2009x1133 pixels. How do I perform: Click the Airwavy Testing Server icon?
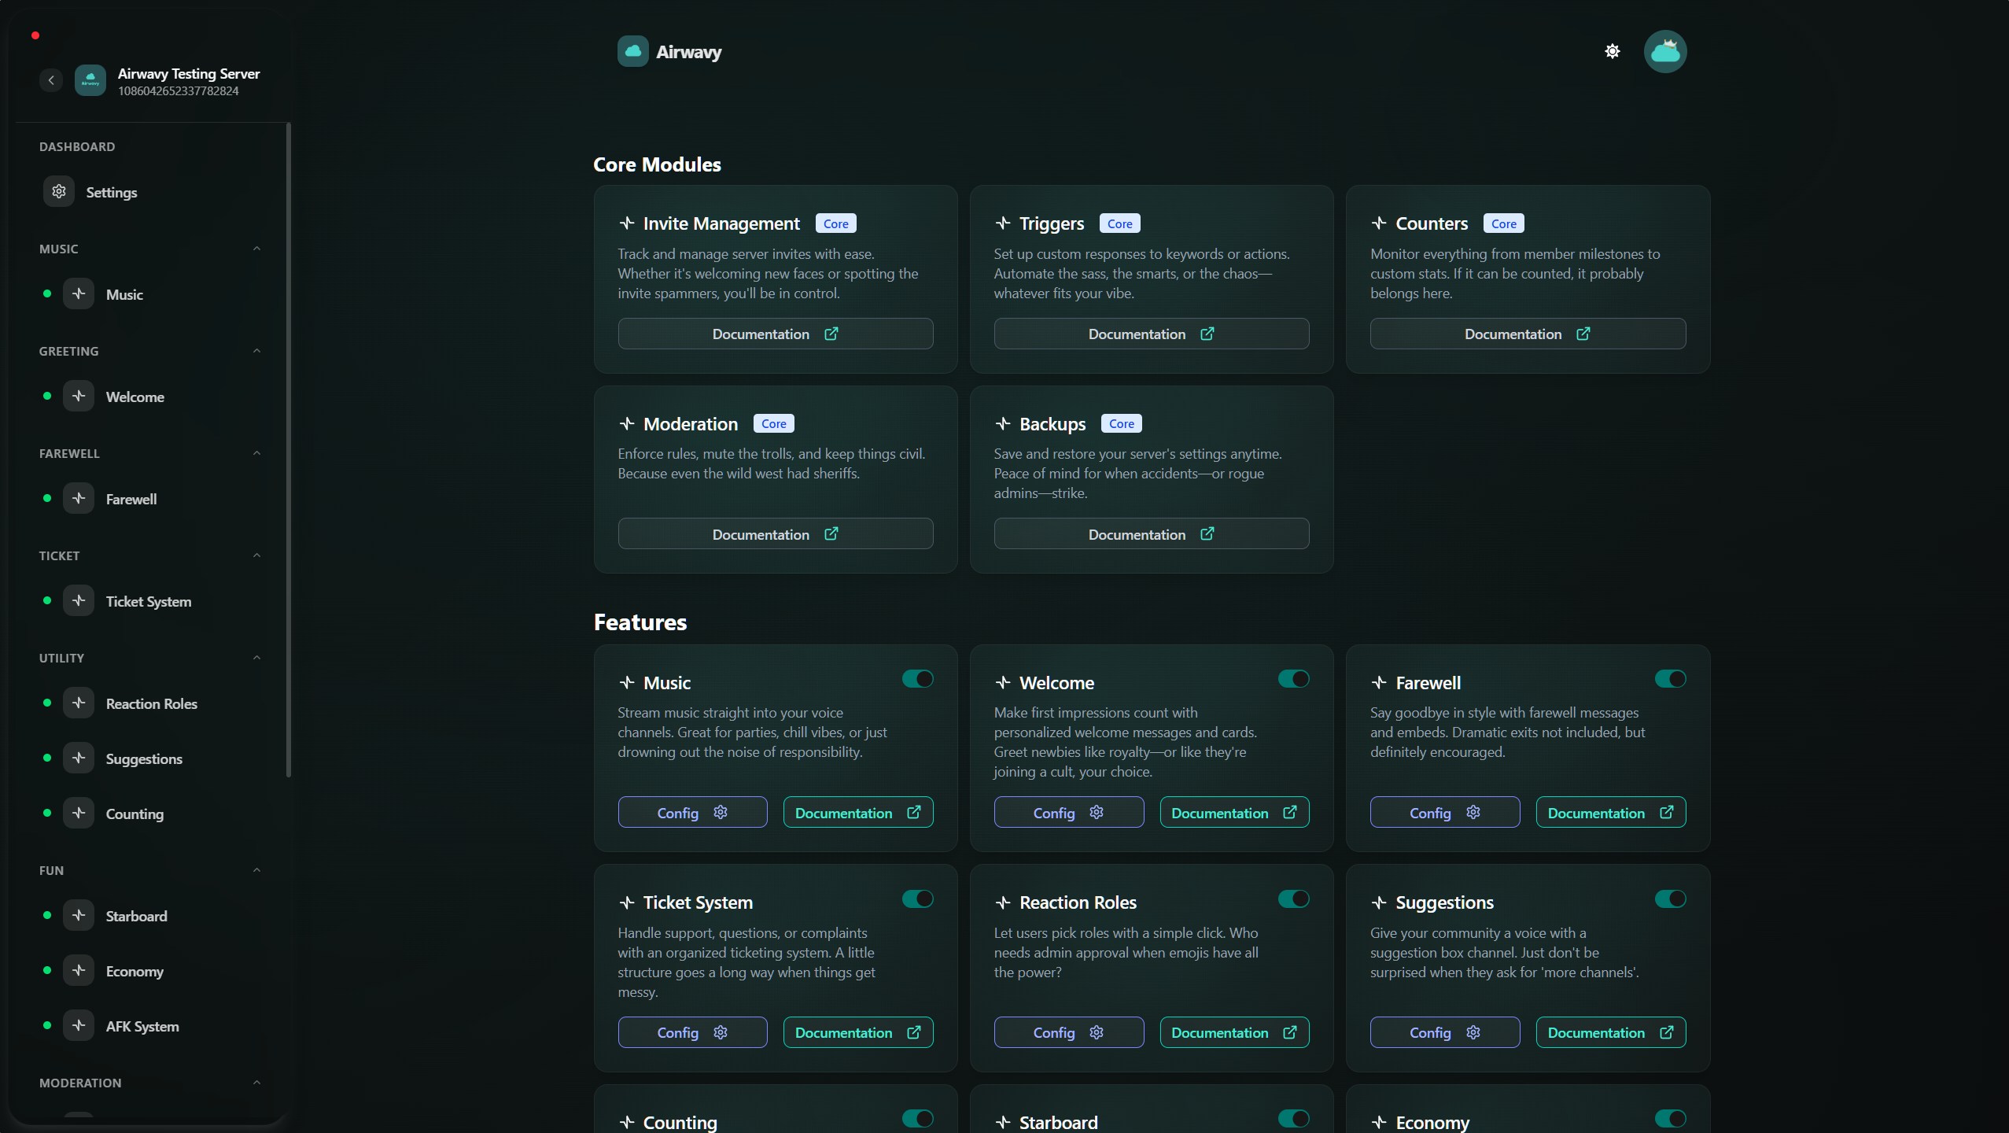click(90, 79)
